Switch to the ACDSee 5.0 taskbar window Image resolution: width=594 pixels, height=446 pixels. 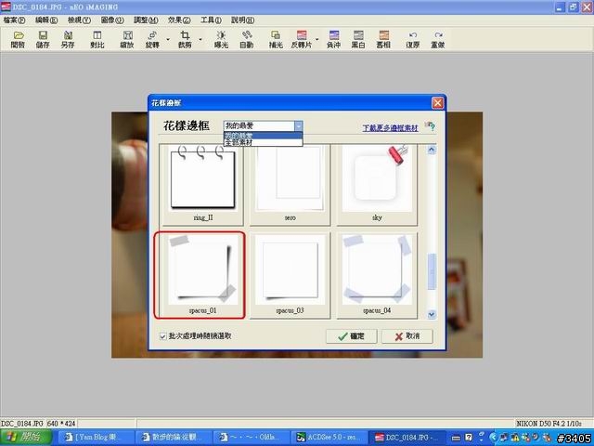coord(329,438)
